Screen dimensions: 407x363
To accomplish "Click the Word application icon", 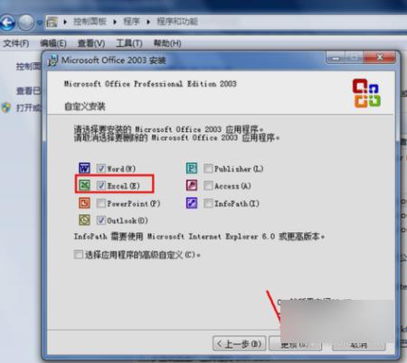I will pyautogui.click(x=84, y=168).
